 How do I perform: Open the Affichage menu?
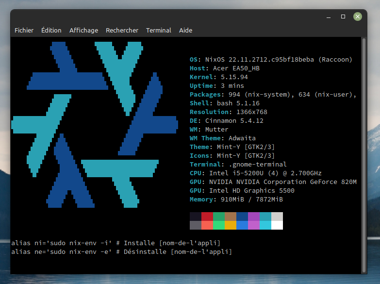tap(83, 30)
